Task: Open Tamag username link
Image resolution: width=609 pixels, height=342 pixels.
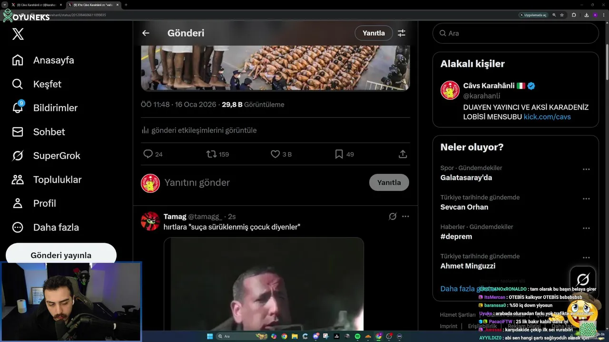Action: click(x=205, y=217)
